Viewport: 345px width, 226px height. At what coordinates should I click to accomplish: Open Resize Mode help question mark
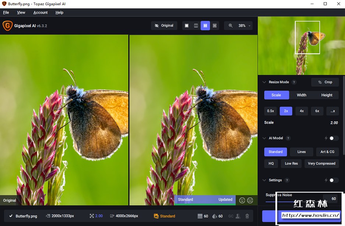click(x=294, y=82)
